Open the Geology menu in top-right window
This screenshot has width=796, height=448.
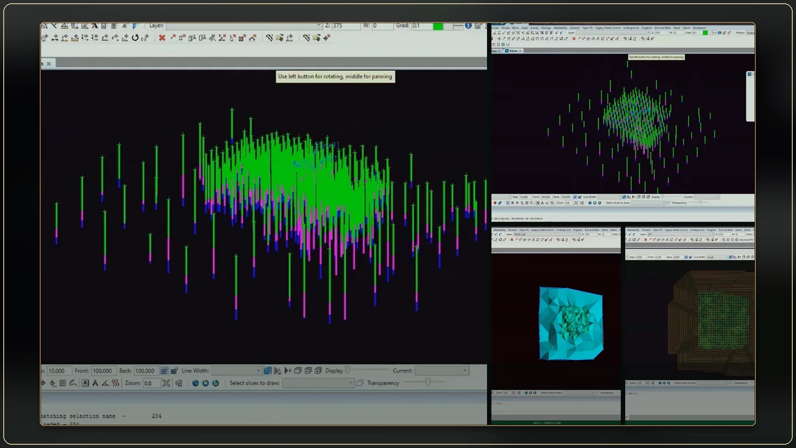click(546, 28)
